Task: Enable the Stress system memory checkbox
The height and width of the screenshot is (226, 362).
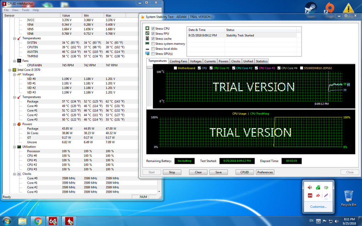Action: [x=153, y=44]
